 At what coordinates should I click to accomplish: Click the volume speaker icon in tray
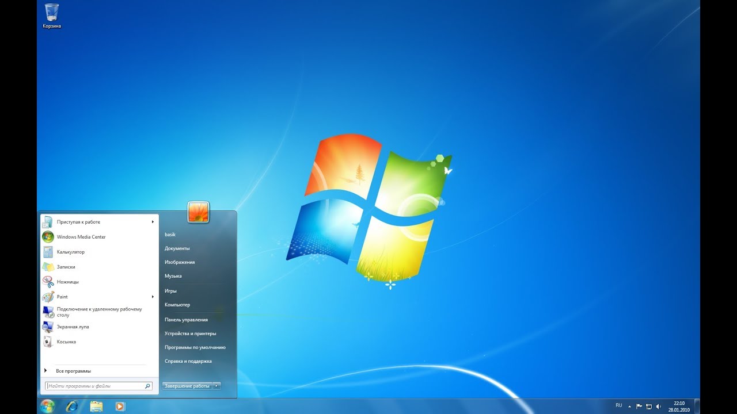click(x=659, y=406)
